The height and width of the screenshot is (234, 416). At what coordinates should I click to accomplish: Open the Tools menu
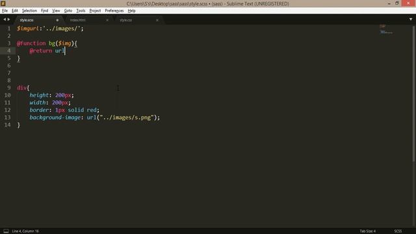[81, 10]
